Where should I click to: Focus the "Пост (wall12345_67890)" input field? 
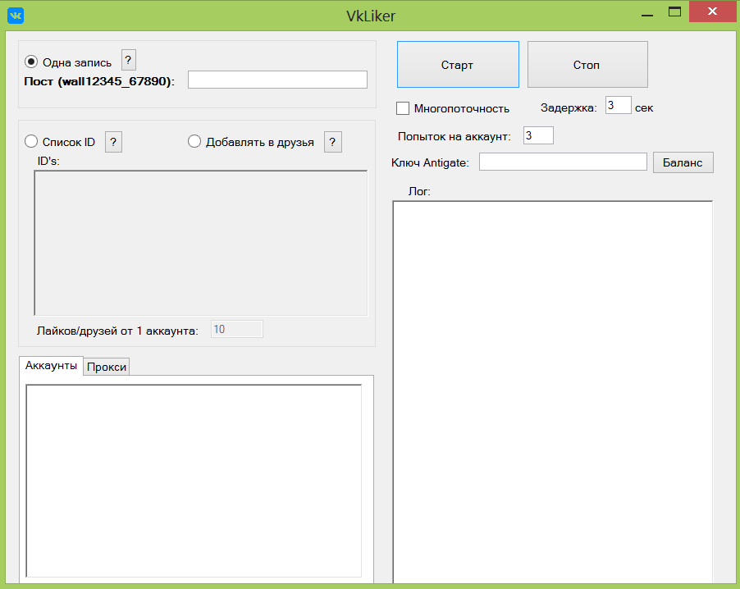[x=277, y=80]
